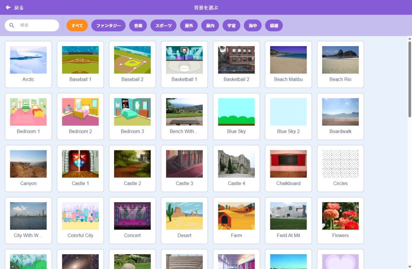Choose the Beach Rio backdrop
The width and height of the screenshot is (412, 269).
[x=341, y=64]
